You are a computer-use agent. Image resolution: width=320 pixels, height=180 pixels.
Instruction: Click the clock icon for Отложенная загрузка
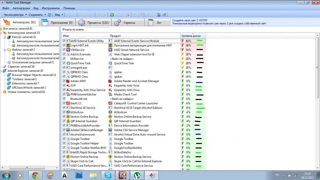tap(9, 62)
